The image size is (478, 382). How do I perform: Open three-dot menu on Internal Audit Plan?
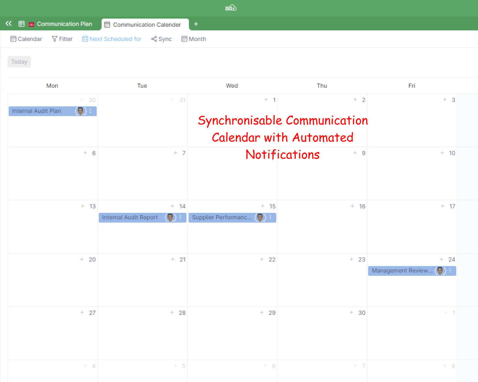[91, 111]
